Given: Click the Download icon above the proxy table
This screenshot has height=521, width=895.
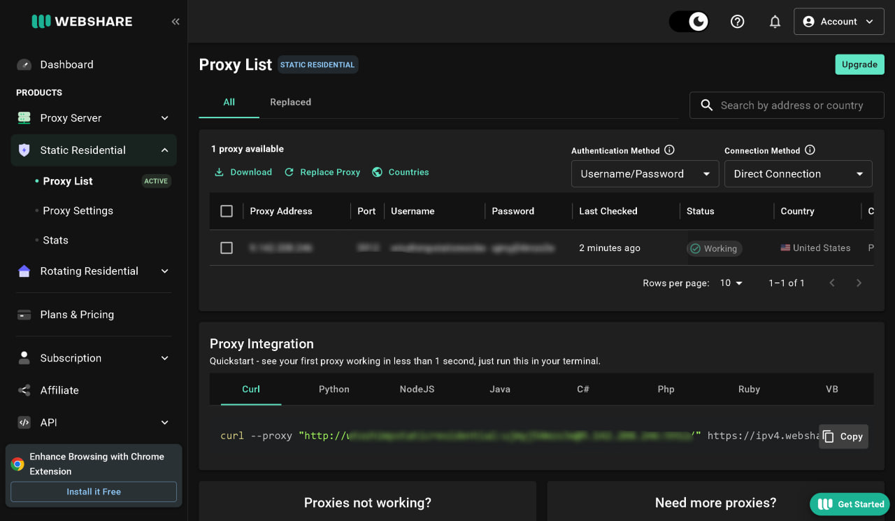Looking at the screenshot, I should pos(219,172).
